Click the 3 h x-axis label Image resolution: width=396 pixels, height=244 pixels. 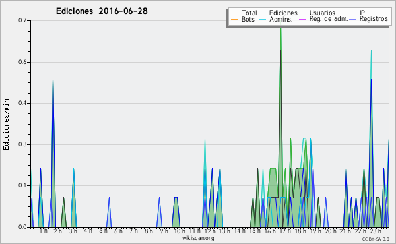pyautogui.click(x=73, y=231)
